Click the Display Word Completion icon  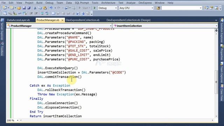pos(20,13)
